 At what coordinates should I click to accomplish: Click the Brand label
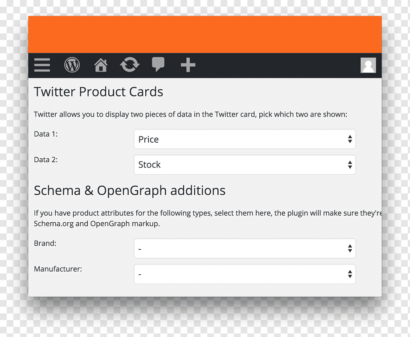pos(45,243)
